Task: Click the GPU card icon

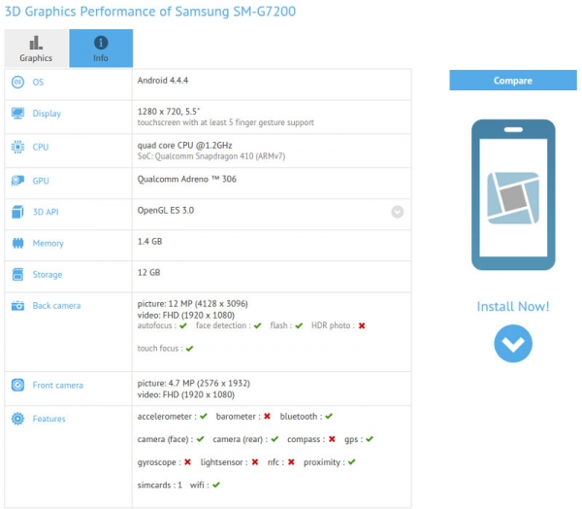Action: click(17, 181)
